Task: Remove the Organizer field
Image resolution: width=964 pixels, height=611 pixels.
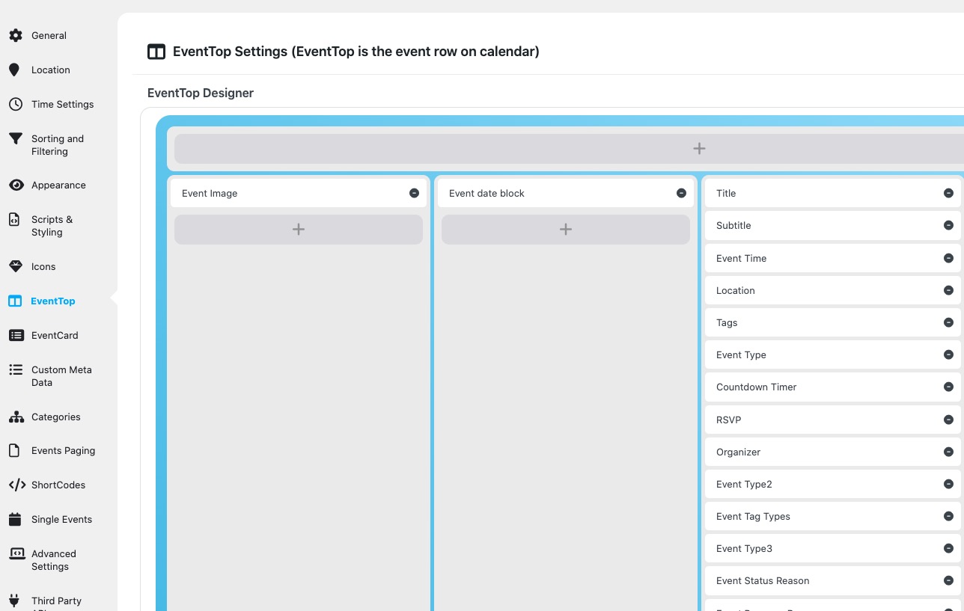Action: pos(948,452)
